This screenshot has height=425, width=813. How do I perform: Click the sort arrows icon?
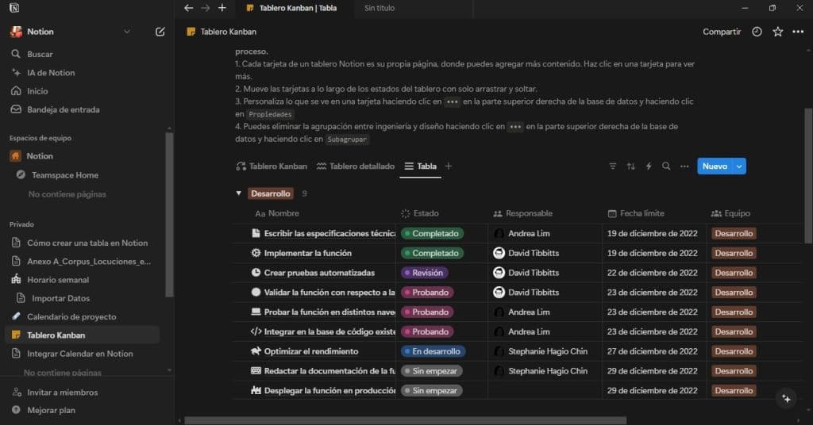tap(630, 167)
